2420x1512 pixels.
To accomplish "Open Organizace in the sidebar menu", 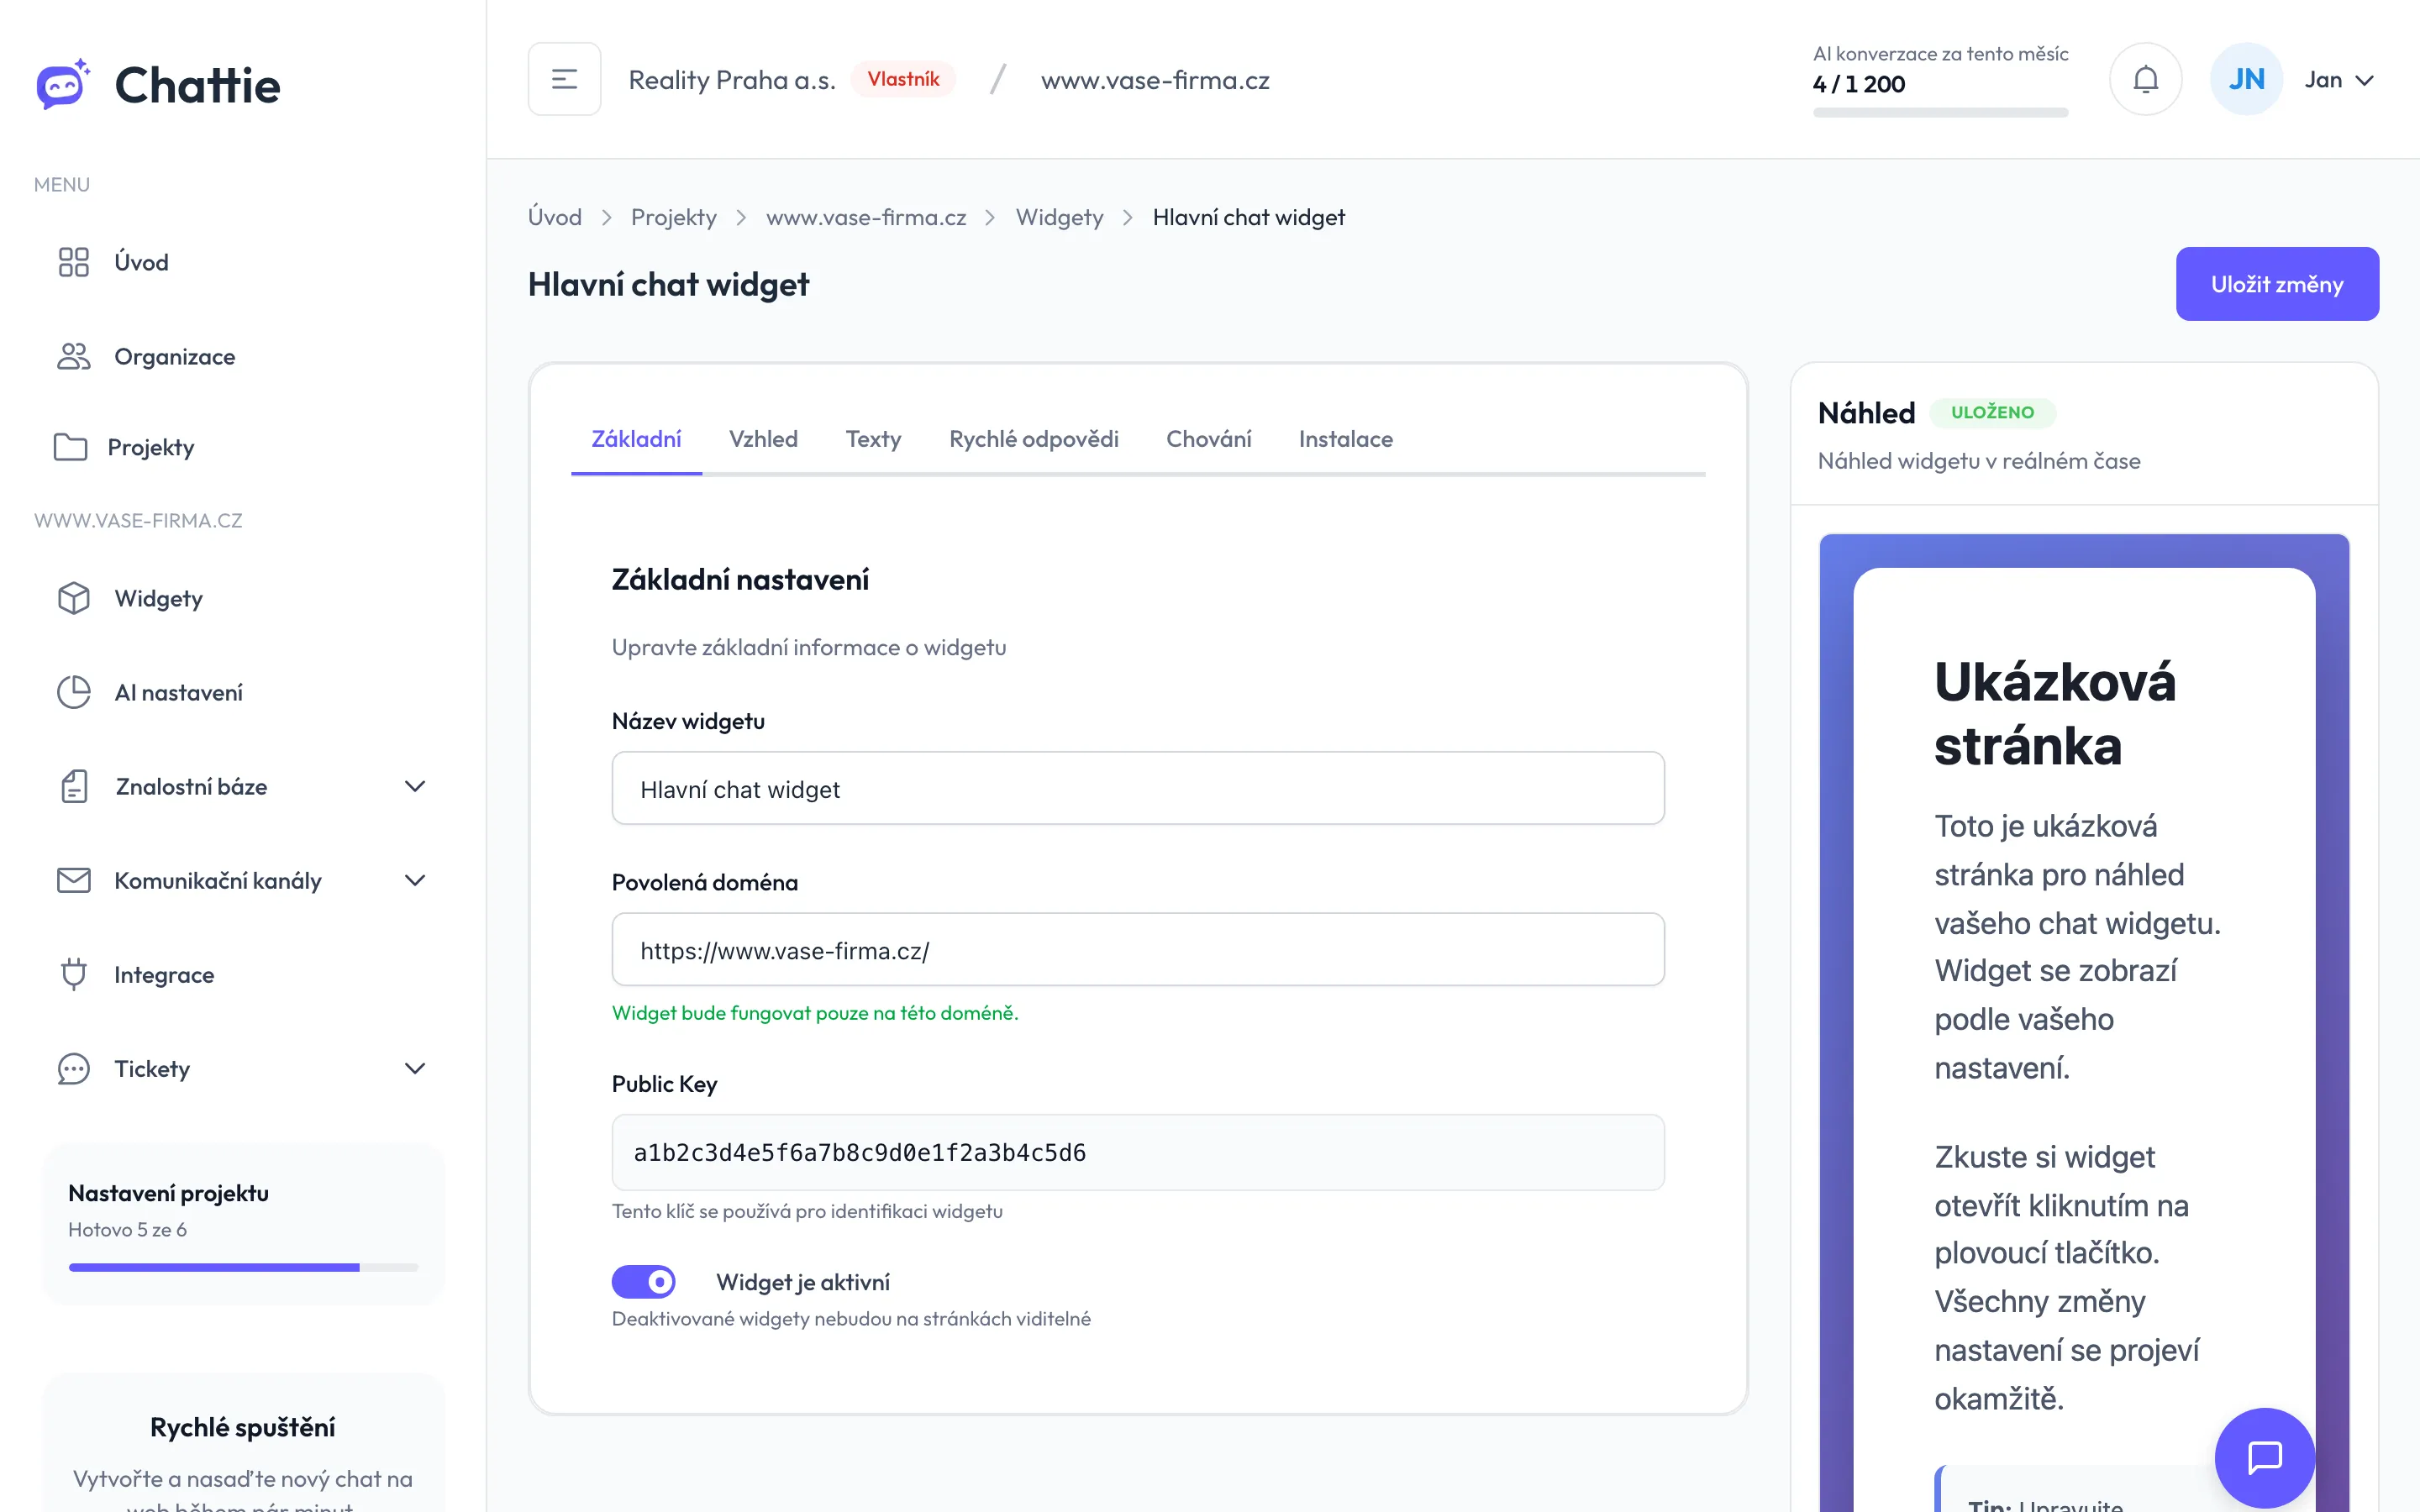I will pyautogui.click(x=243, y=356).
